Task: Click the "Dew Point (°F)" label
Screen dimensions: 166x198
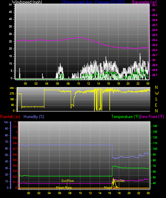Action: pyautogui.click(x=152, y=117)
